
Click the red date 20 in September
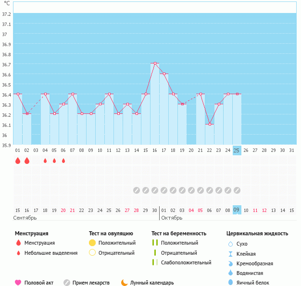pyautogui.click(x=63, y=210)
